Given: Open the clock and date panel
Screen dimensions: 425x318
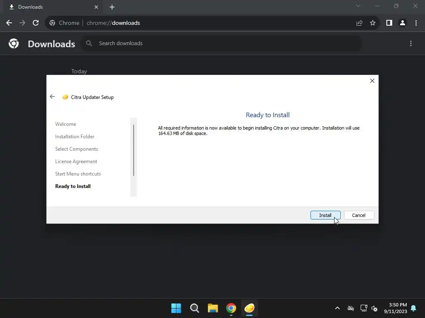Looking at the screenshot, I should coord(396,308).
